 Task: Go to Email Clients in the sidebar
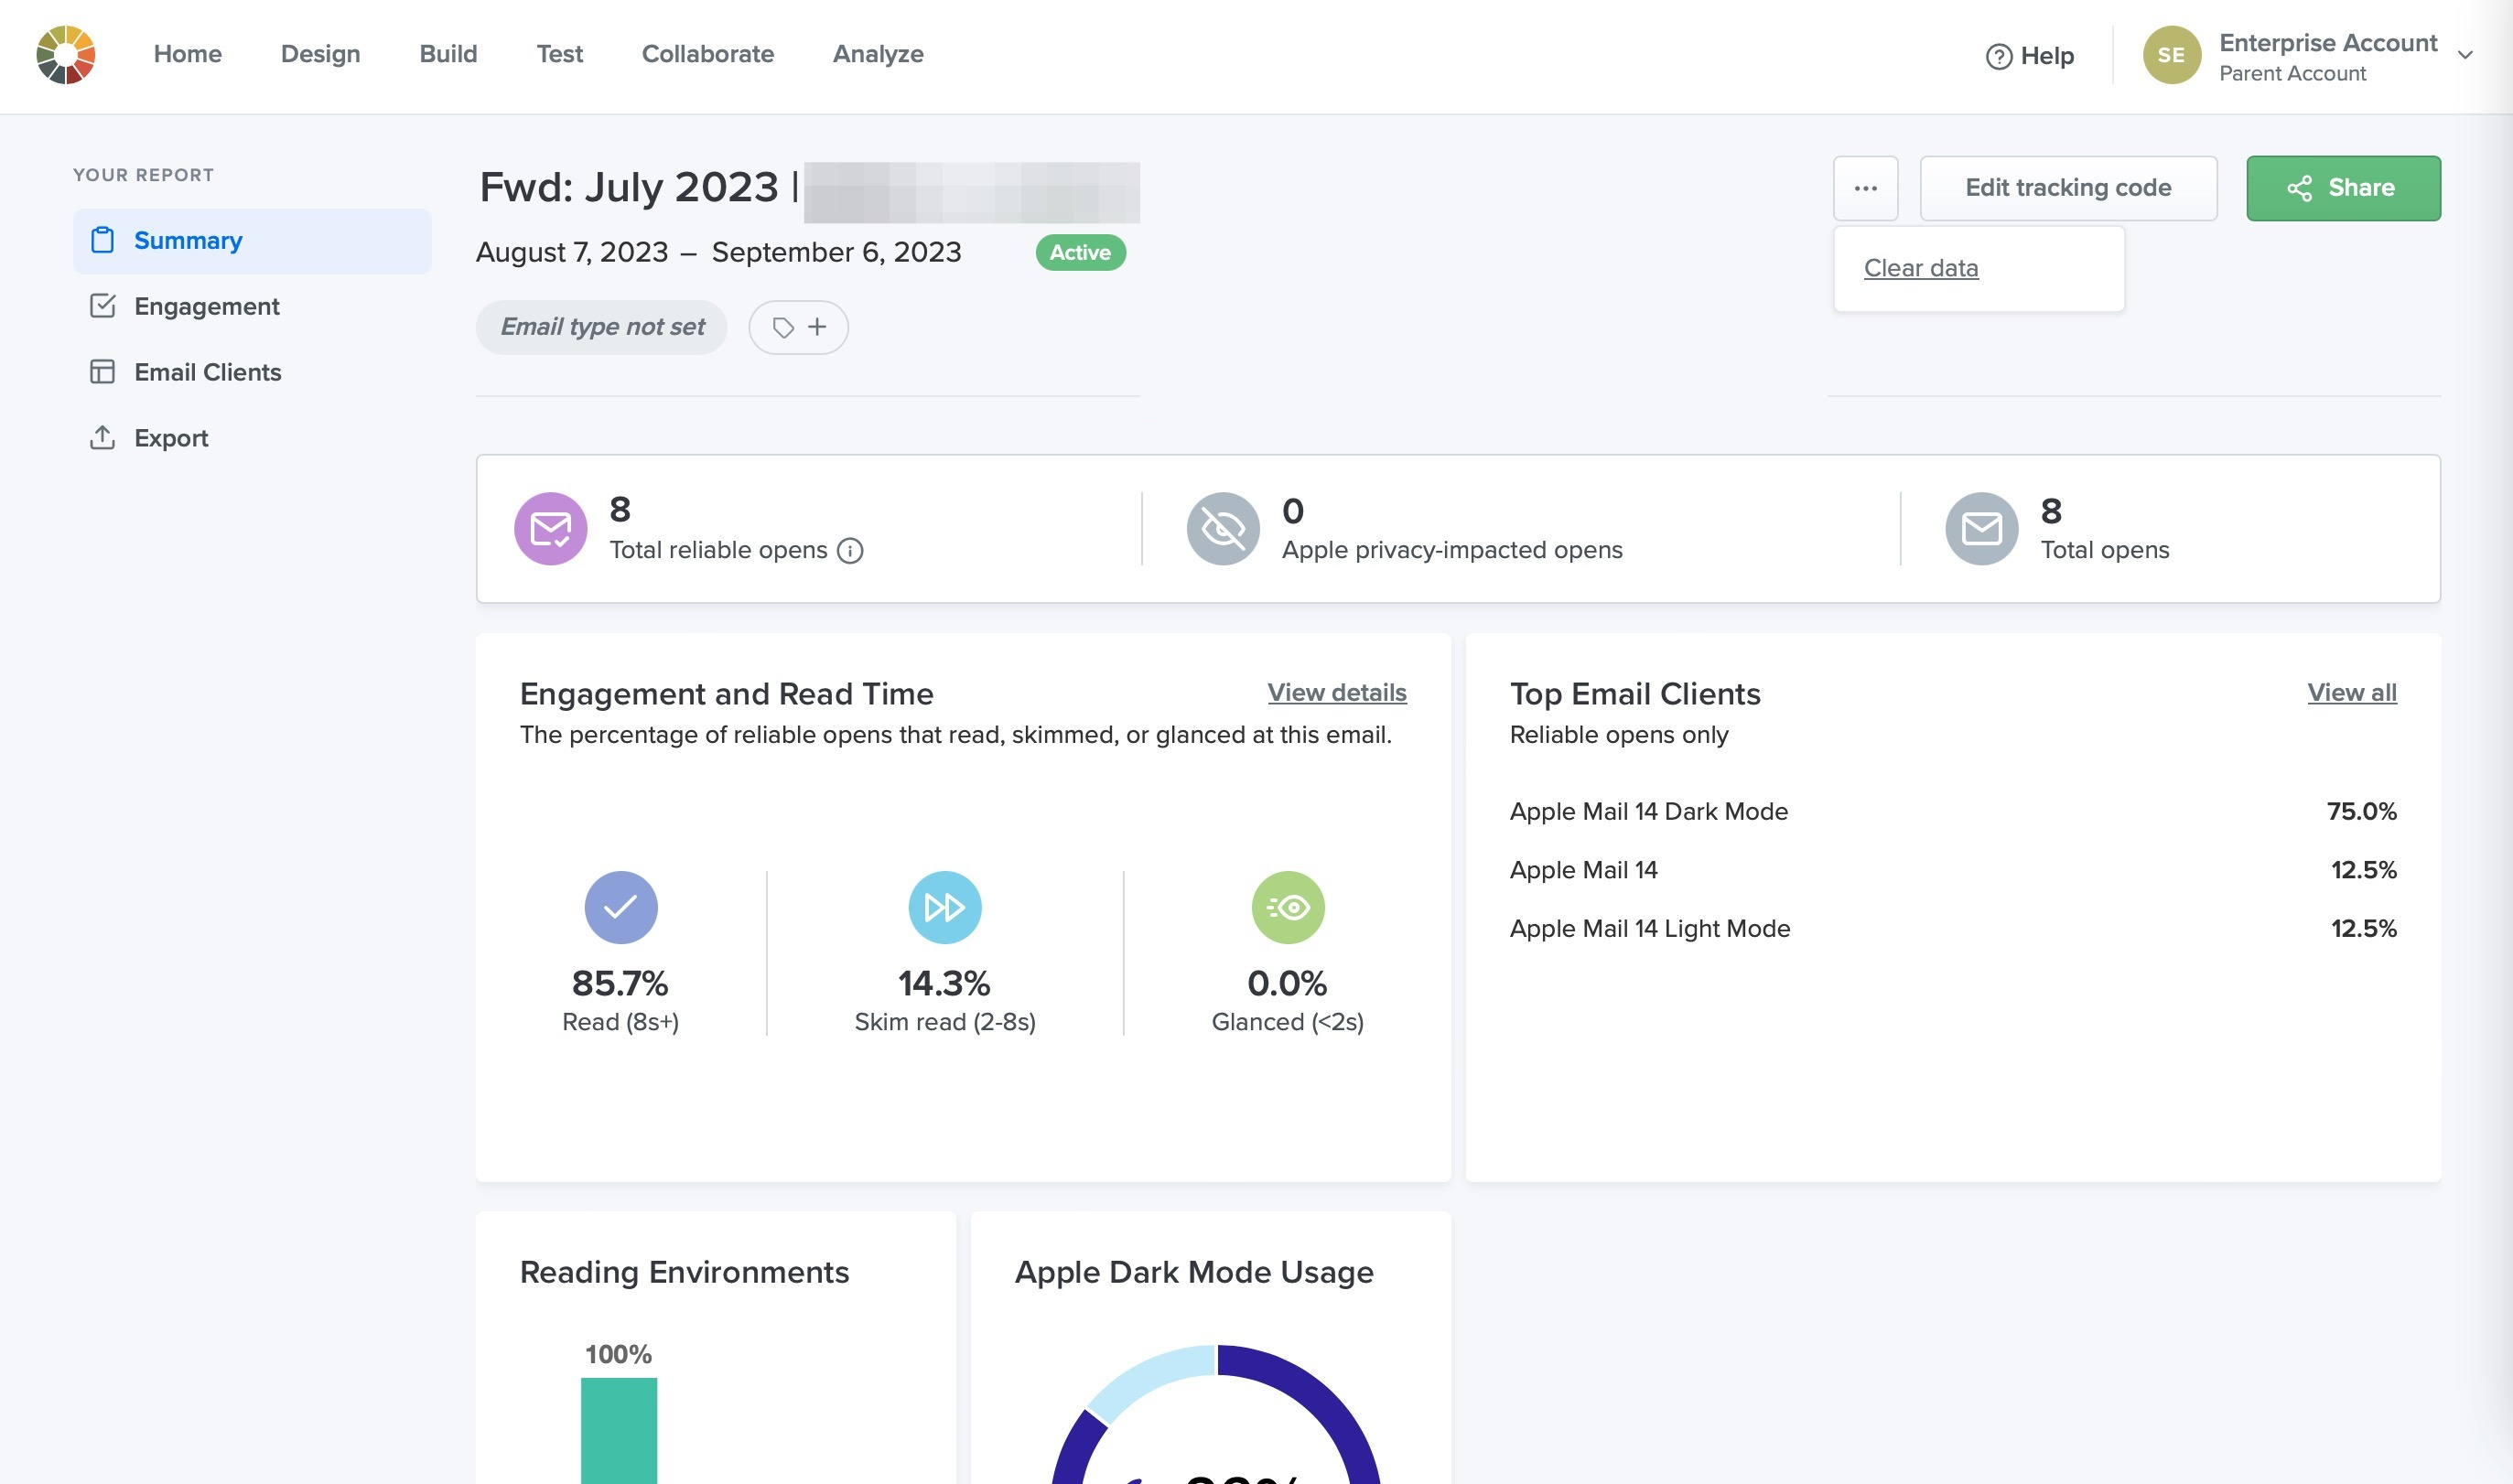207,372
